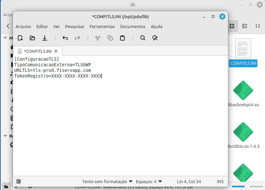Click the copy icon in the toolbar
Image resolution: width=265 pixels, height=190 pixels.
[x=110, y=38]
